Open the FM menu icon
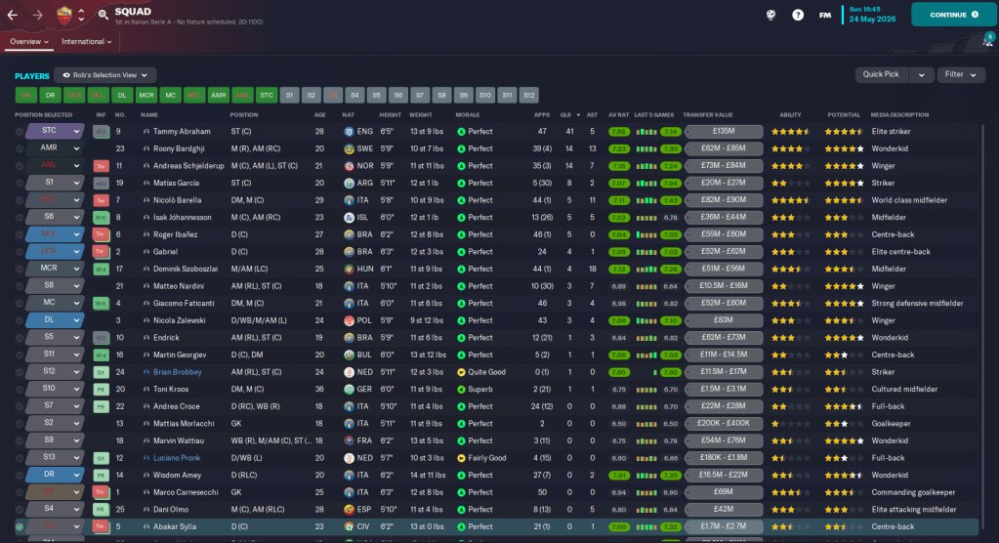Viewport: 999px width, 543px height. pos(825,15)
